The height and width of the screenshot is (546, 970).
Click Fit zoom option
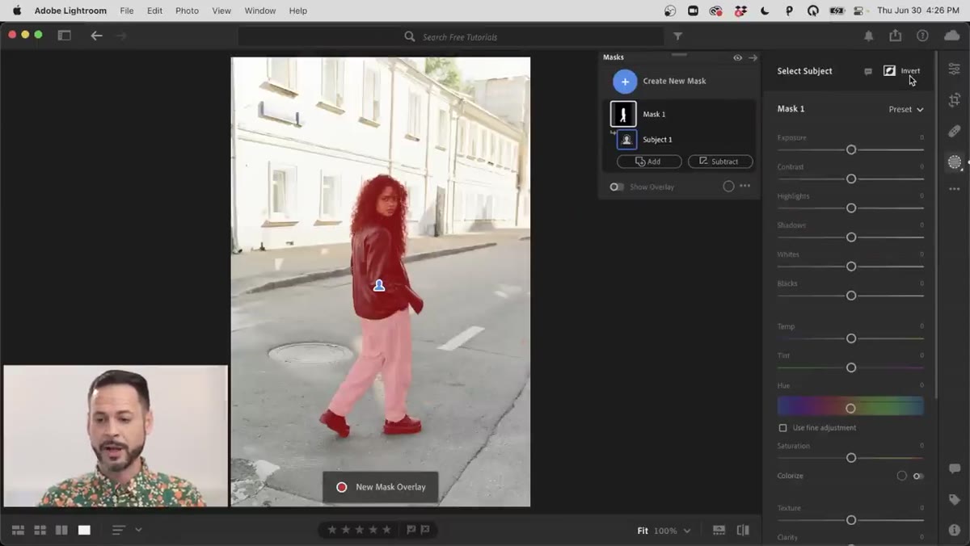pyautogui.click(x=643, y=531)
